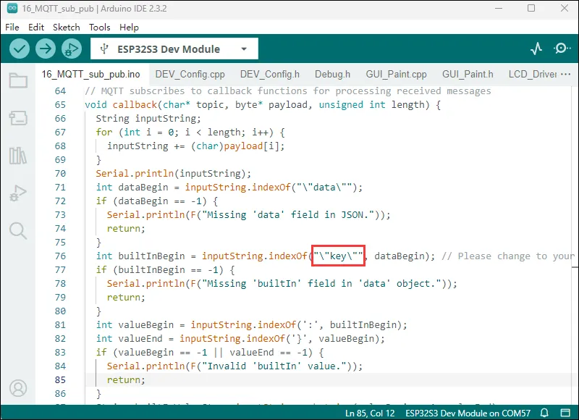This screenshot has width=579, height=420.
Task: Open the Serial Monitor
Action: click(x=562, y=49)
